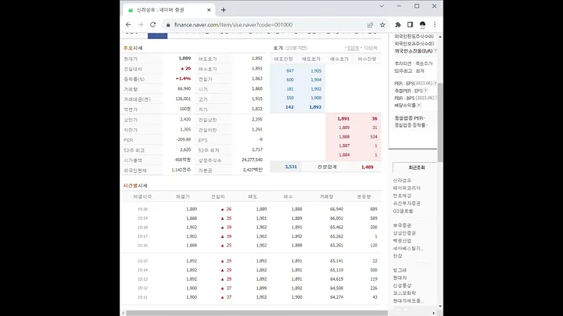The image size is (563, 316).
Task: Open 백광산업 from recently viewed list
Action: (402, 241)
